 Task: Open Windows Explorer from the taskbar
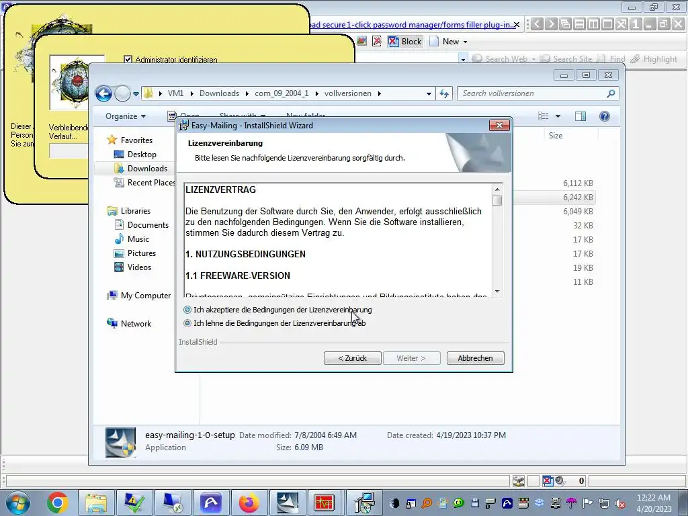pyautogui.click(x=96, y=503)
